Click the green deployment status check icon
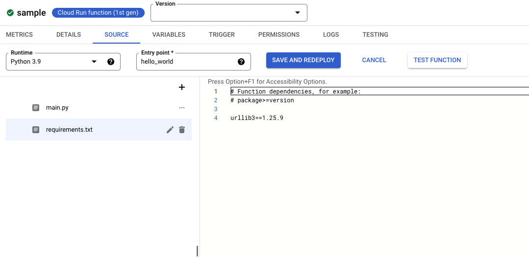This screenshot has height=258, width=529. [x=10, y=13]
